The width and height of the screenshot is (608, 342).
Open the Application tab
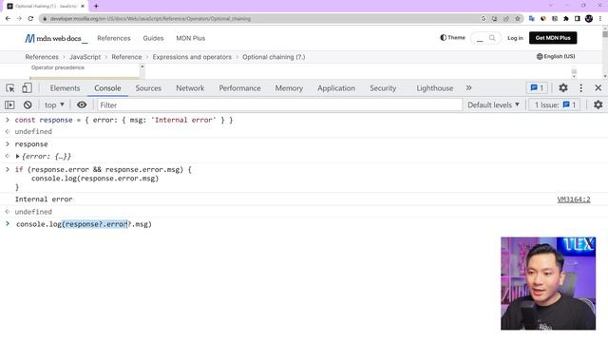pyautogui.click(x=336, y=88)
